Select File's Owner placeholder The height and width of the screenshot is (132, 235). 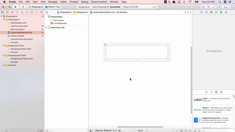click(x=59, y=21)
